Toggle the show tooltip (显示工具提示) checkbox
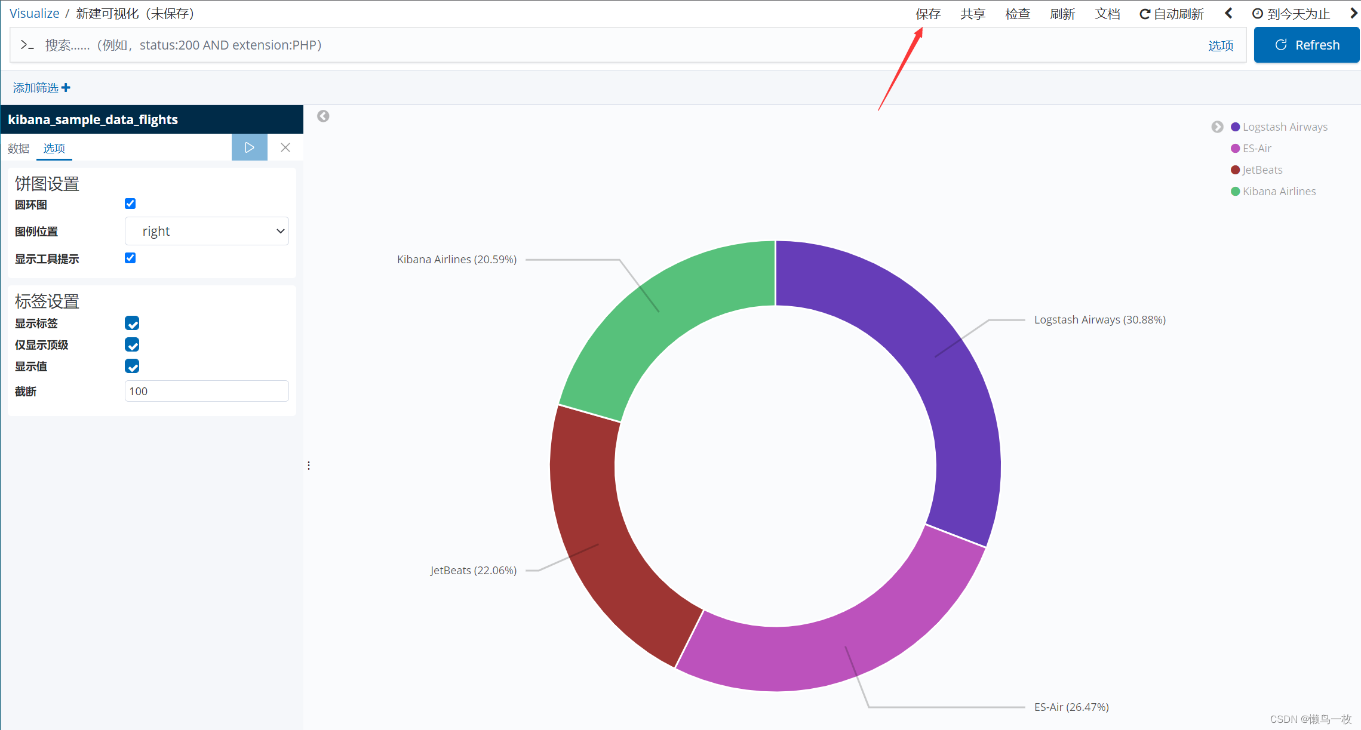The height and width of the screenshot is (730, 1361). click(130, 258)
